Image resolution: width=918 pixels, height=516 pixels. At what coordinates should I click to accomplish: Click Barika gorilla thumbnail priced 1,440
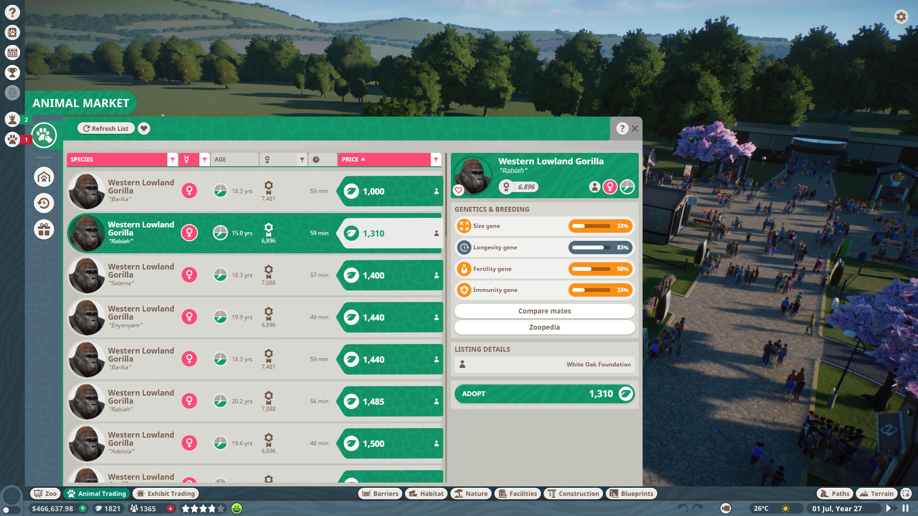click(x=87, y=359)
